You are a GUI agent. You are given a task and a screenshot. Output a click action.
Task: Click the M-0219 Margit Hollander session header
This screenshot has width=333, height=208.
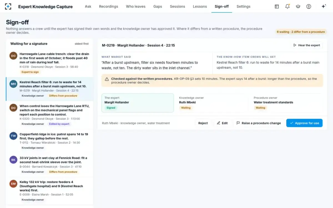[138, 45]
